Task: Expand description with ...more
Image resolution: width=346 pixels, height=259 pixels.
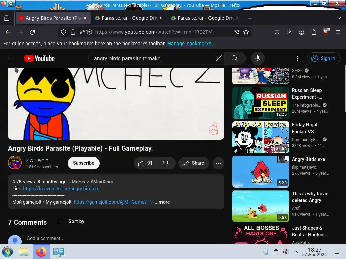Action: point(162,202)
